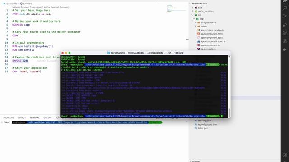Image resolution: width=289 pixels, height=162 pixels.
Task: Click the master branch segment in Terminal window prompt
Action: 213,116
